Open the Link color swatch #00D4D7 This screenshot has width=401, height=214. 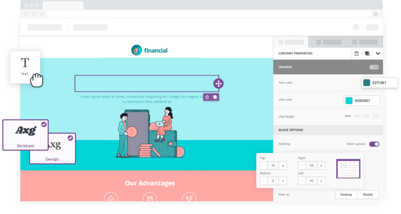click(x=349, y=101)
